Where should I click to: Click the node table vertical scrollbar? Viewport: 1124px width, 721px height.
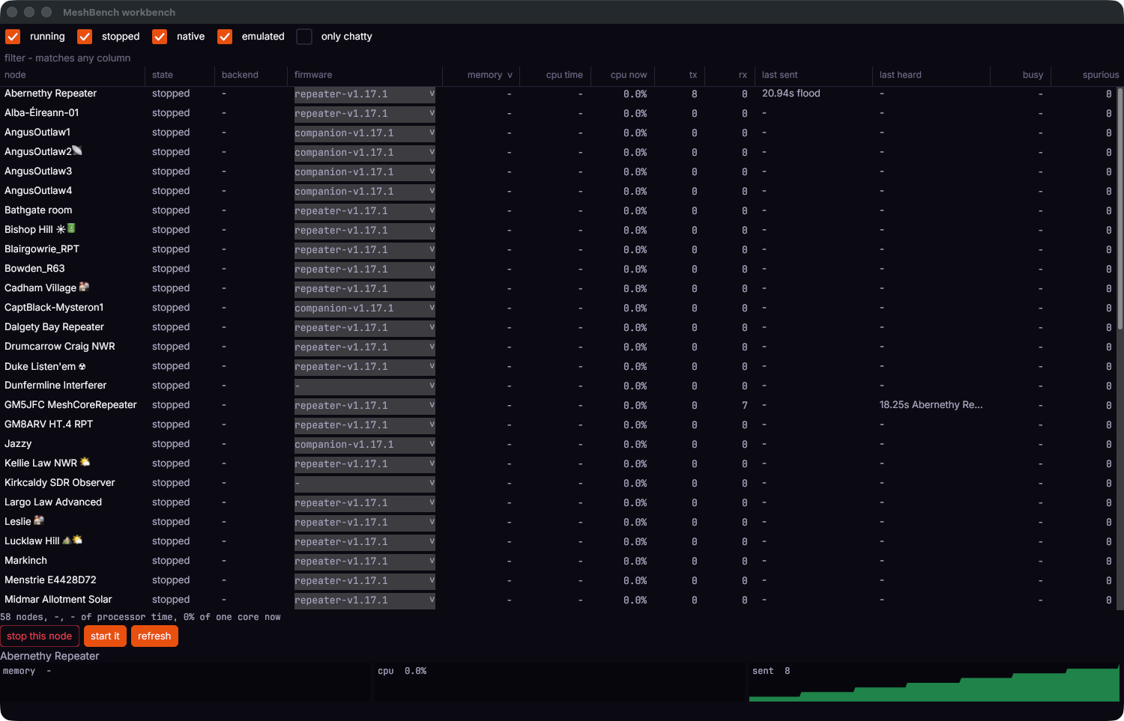(1120, 208)
